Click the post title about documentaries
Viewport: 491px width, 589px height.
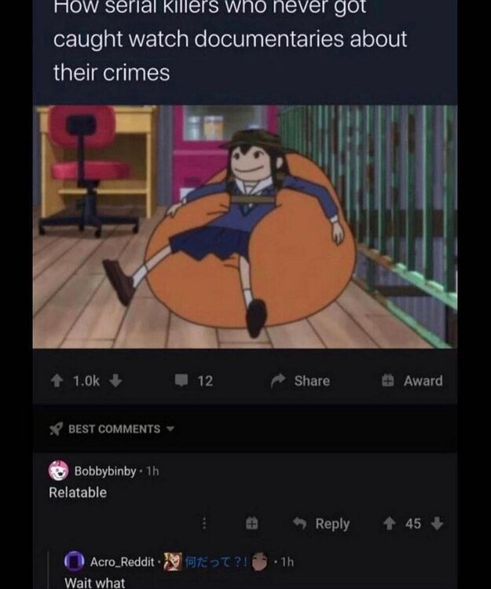coord(230,39)
